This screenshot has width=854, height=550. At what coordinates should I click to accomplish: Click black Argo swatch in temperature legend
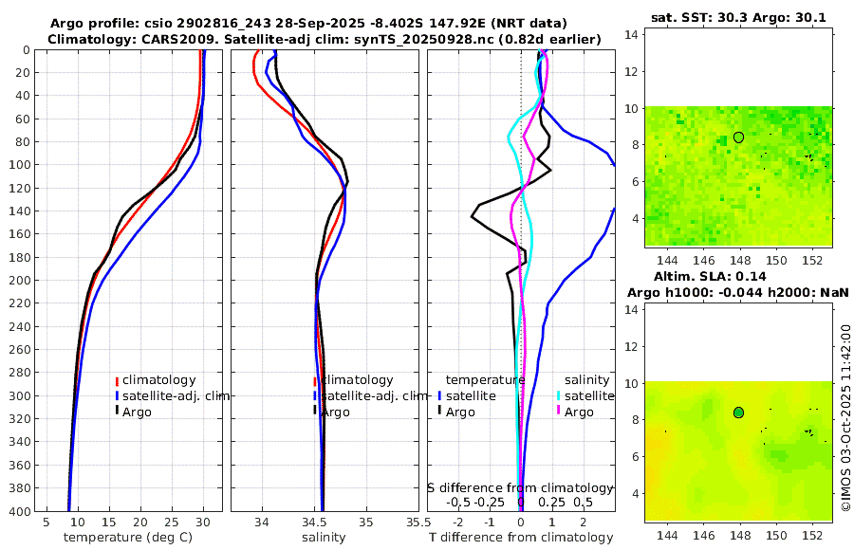(x=117, y=411)
